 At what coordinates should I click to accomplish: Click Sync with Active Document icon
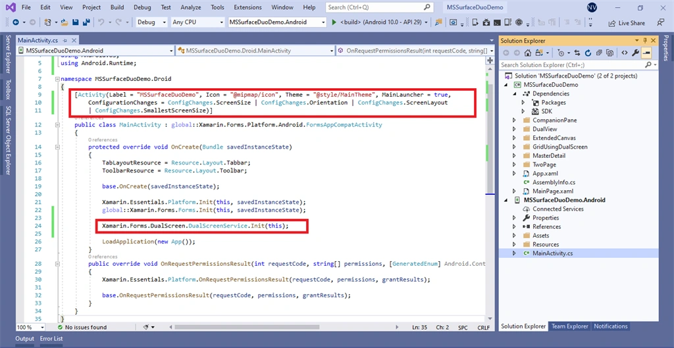pyautogui.click(x=577, y=53)
